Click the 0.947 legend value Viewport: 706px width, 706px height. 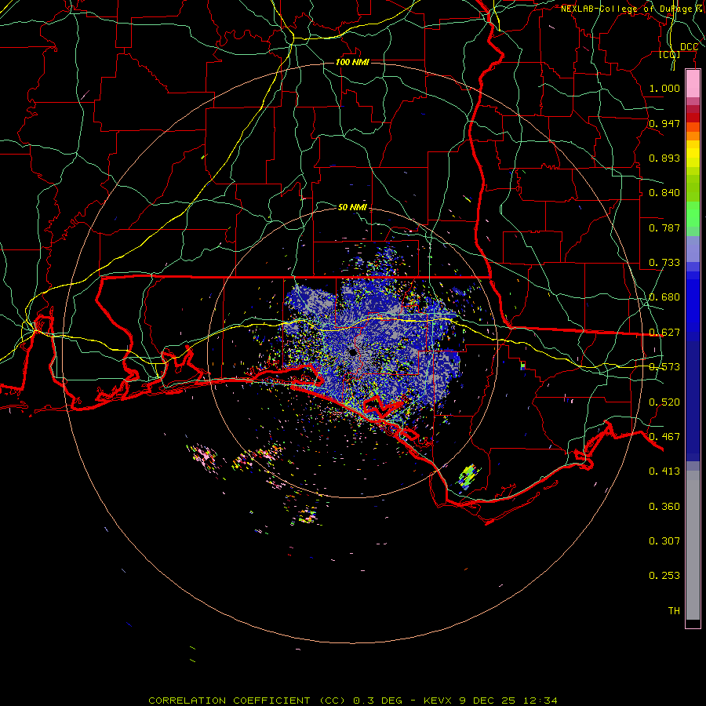664,123
